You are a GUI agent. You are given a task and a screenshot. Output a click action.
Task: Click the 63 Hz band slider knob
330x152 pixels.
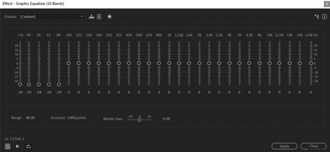[49, 84]
